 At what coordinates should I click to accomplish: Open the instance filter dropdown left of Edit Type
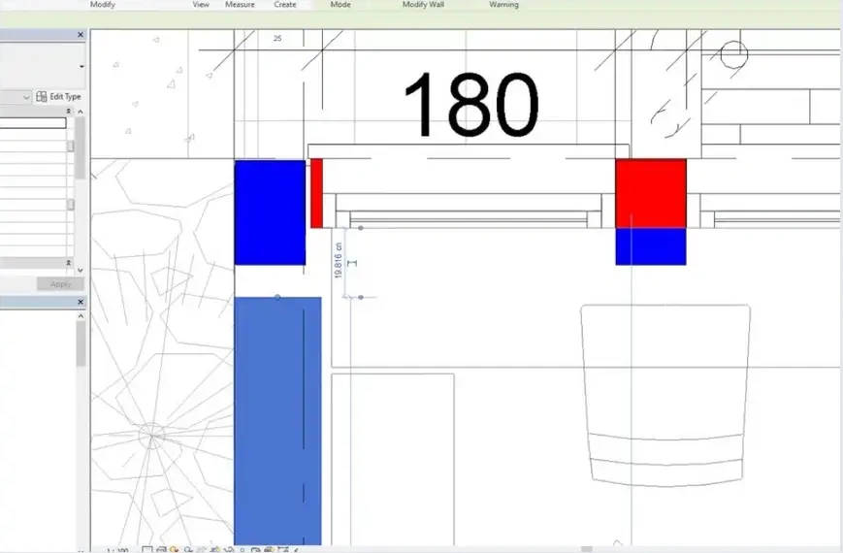pos(26,97)
